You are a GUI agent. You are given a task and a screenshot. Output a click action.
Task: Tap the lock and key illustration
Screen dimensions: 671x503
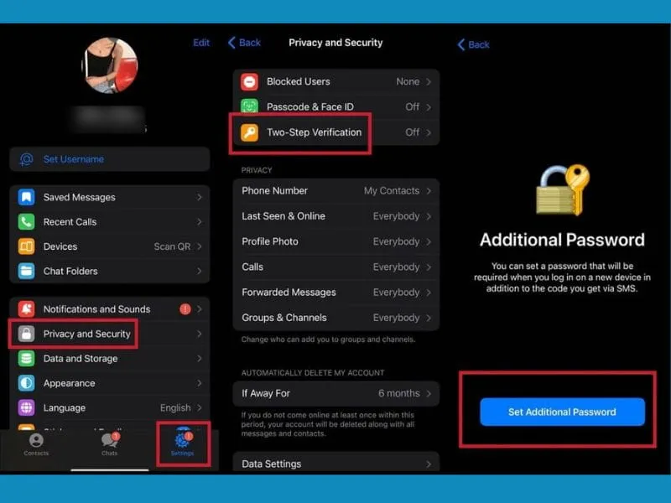[x=563, y=189]
